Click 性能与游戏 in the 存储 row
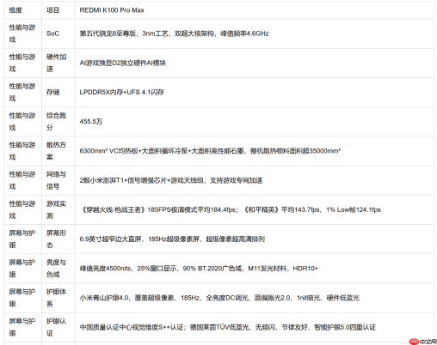The height and width of the screenshot is (345, 437). pos(22,92)
